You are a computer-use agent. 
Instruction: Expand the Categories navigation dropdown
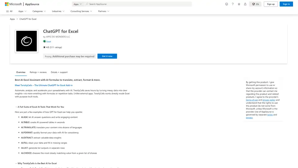(x=39, y=11)
